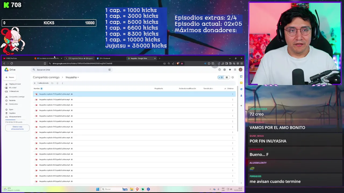
Task: Open Google Keep in side panel
Action: 241,83
